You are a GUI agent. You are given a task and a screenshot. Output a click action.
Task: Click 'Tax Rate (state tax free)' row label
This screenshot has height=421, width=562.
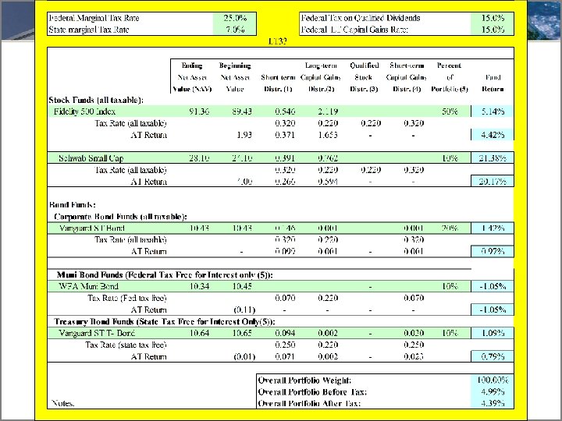[126, 345]
